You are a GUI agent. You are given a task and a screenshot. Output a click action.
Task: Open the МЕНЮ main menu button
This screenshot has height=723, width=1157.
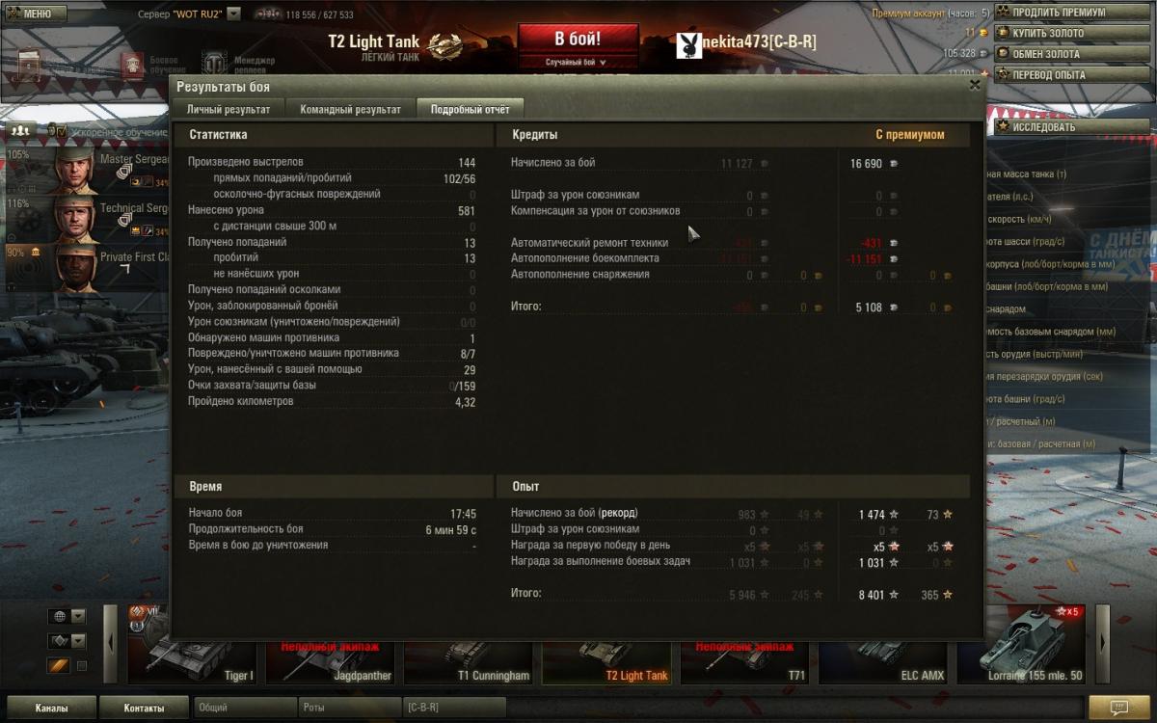point(34,13)
